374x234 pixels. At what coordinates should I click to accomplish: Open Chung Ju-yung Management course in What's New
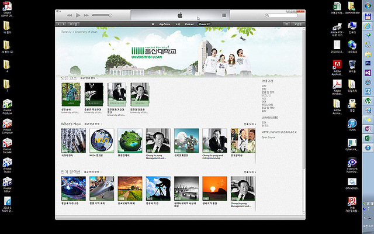pos(158,140)
